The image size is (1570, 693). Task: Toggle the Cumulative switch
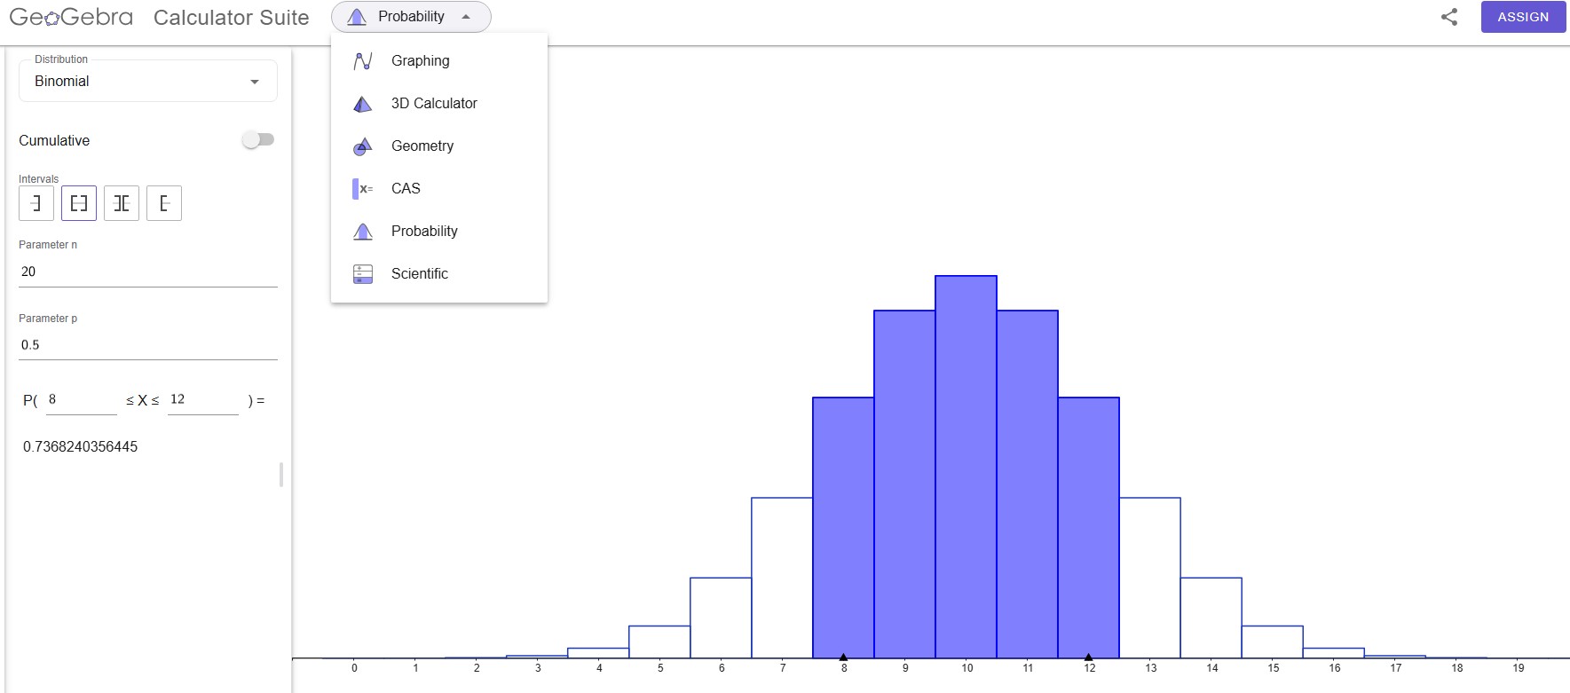tap(258, 139)
